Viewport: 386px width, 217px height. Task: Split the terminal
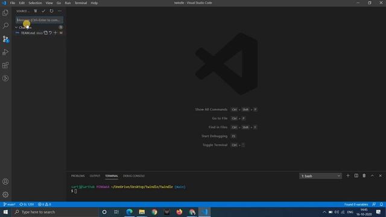point(356,175)
